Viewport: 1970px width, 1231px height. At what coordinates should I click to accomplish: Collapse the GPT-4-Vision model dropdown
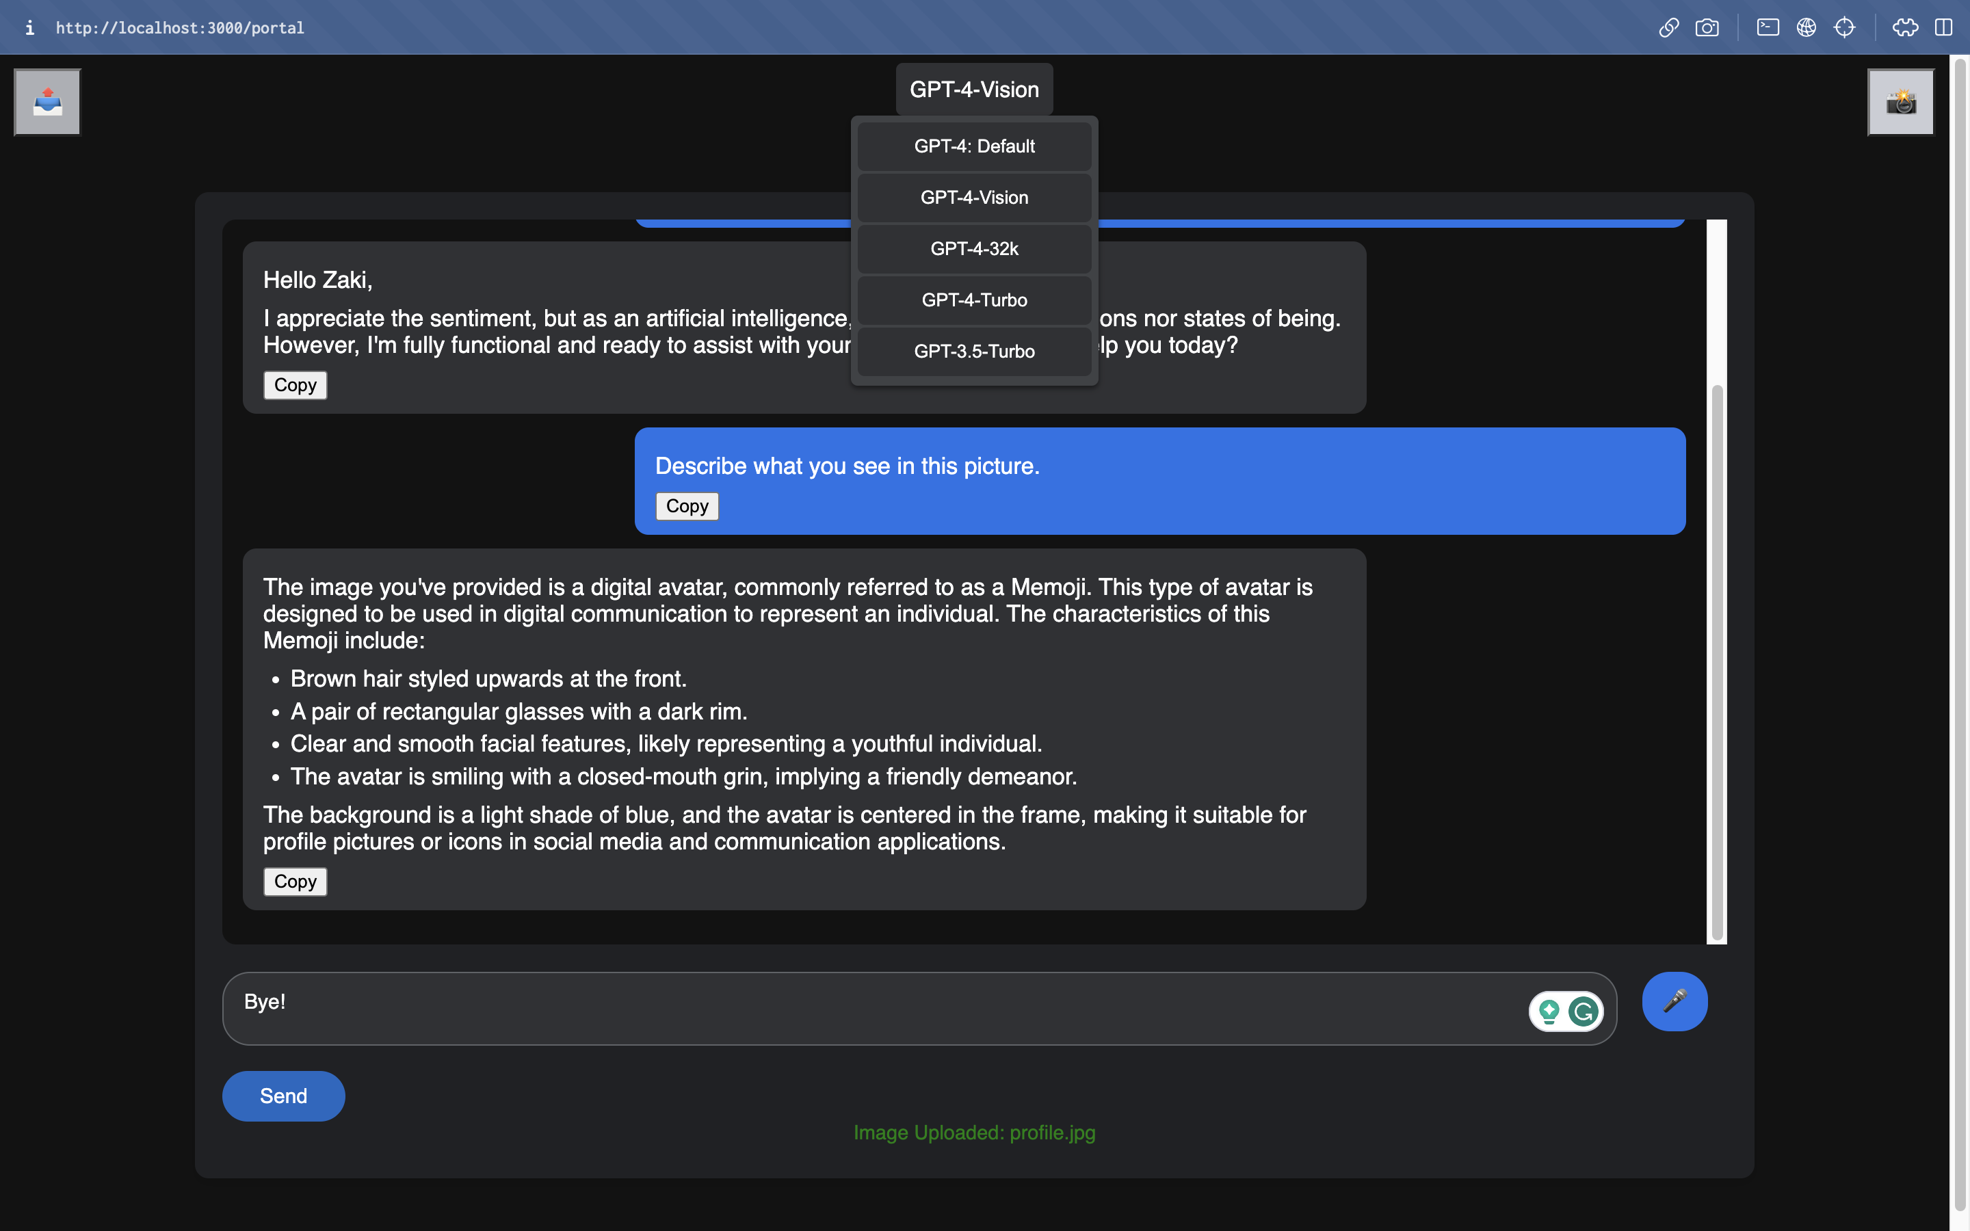pyautogui.click(x=973, y=90)
